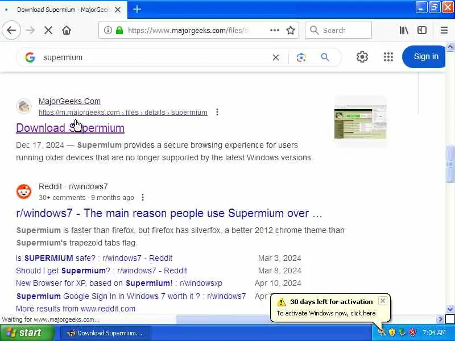Click the 'Reddit · r/windows7' source text

(x=73, y=186)
